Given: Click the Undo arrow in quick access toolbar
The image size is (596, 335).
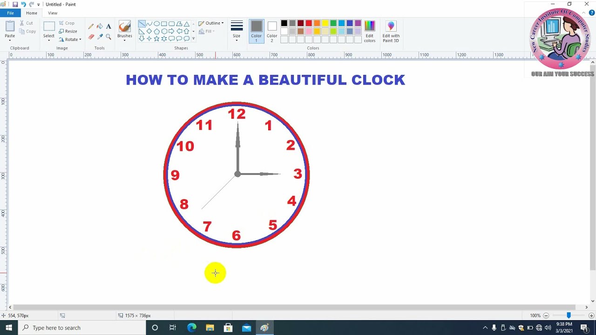Looking at the screenshot, I should tap(23, 4).
